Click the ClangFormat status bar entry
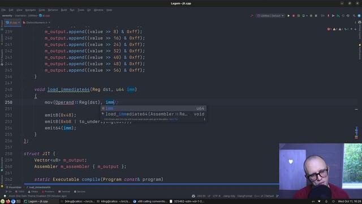This screenshot has height=204, width=362. (x=245, y=196)
